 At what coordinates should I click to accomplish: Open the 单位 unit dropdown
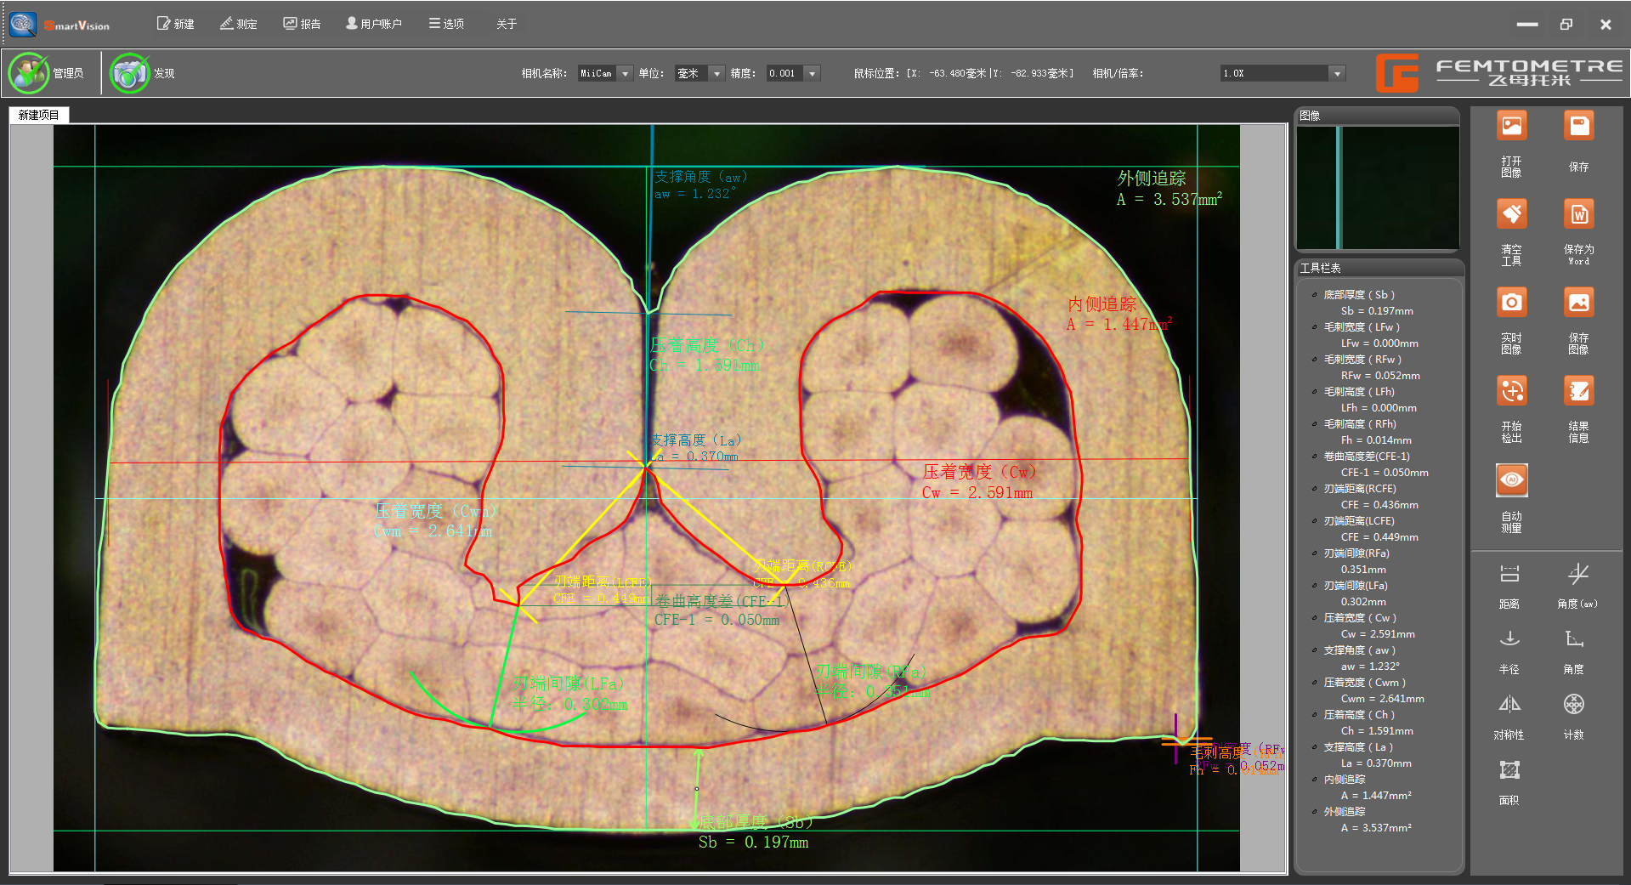pyautogui.click(x=716, y=74)
